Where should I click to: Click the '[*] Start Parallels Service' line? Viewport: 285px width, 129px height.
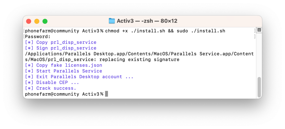(64, 71)
